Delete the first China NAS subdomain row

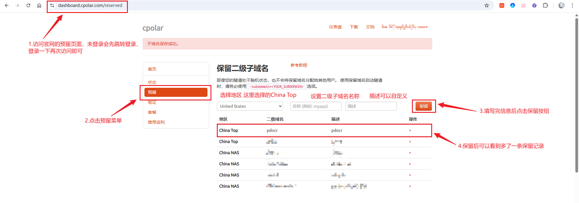pyautogui.click(x=410, y=153)
